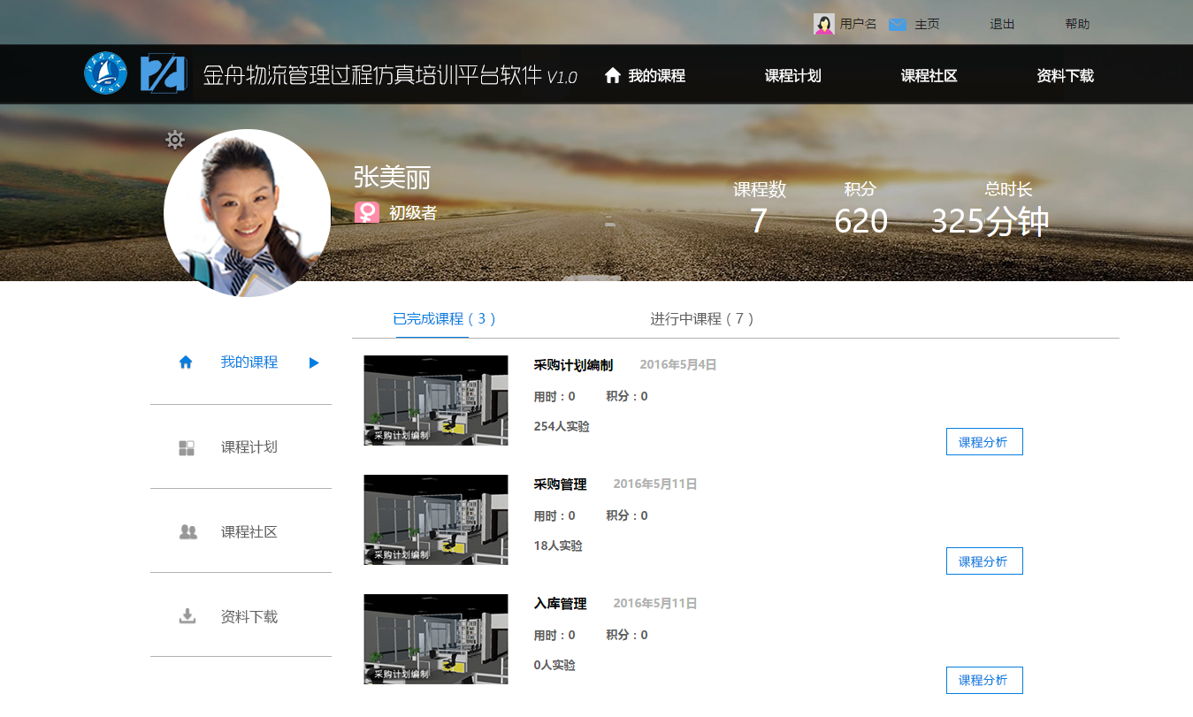Expand the arrow beside 我的课程 in sidebar
Image resolution: width=1193 pixels, height=717 pixels.
[314, 362]
